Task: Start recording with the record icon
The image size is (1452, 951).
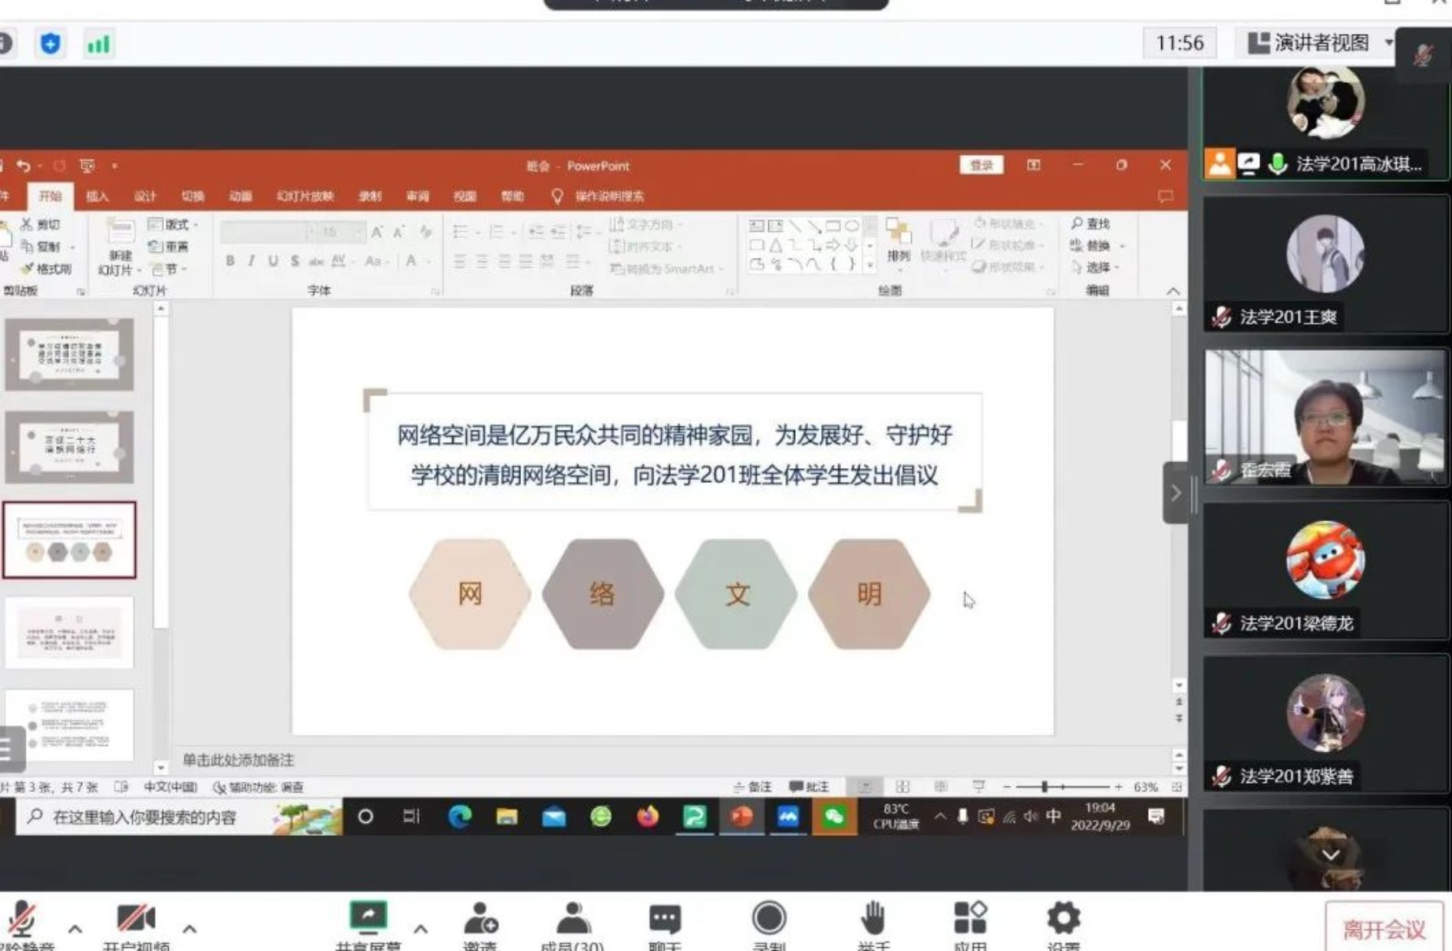Action: (768, 919)
